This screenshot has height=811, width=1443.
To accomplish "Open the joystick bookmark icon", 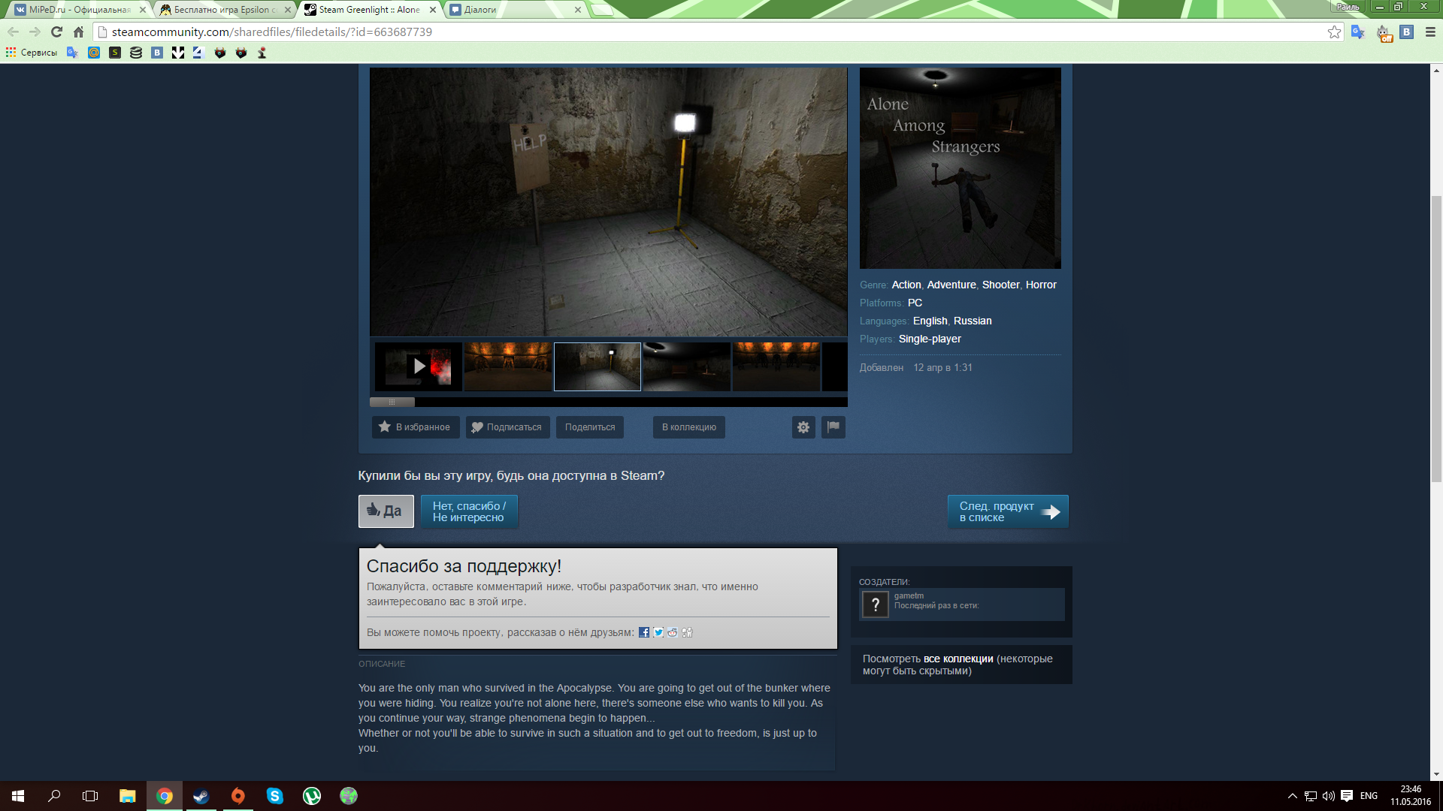I will (x=262, y=53).
